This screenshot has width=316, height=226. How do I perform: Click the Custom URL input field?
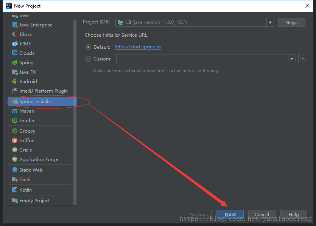point(202,59)
